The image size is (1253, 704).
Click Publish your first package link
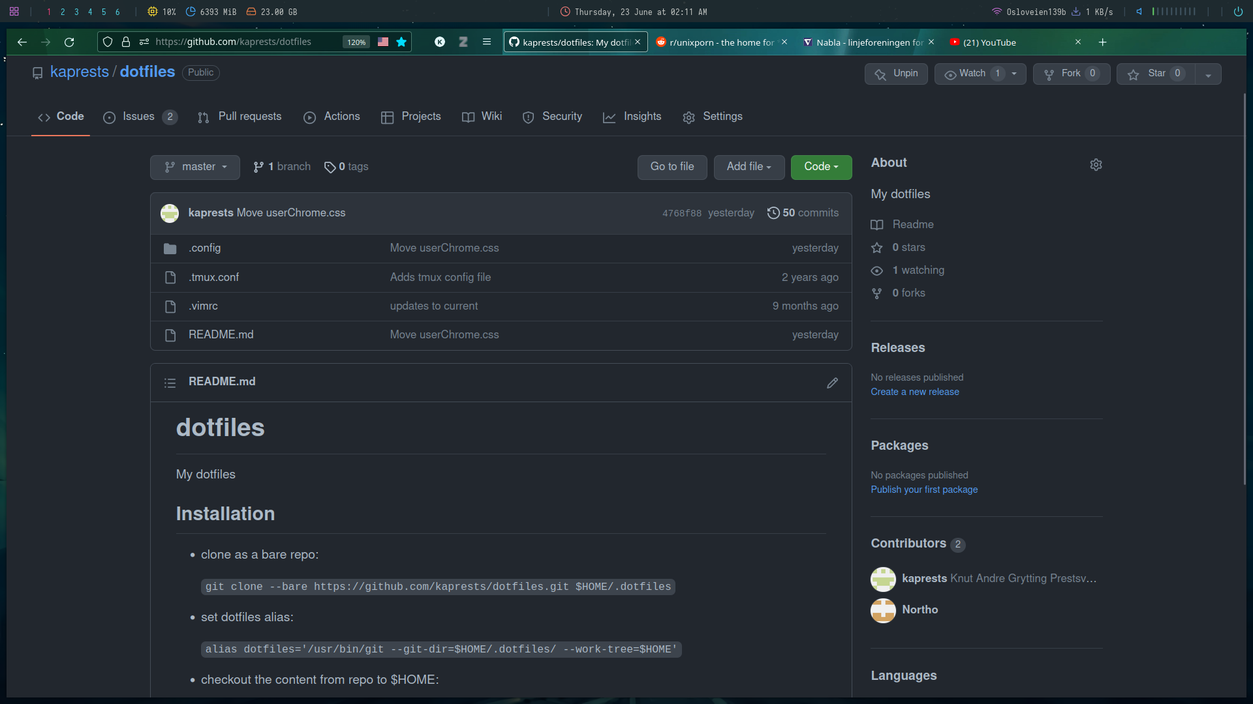(924, 490)
